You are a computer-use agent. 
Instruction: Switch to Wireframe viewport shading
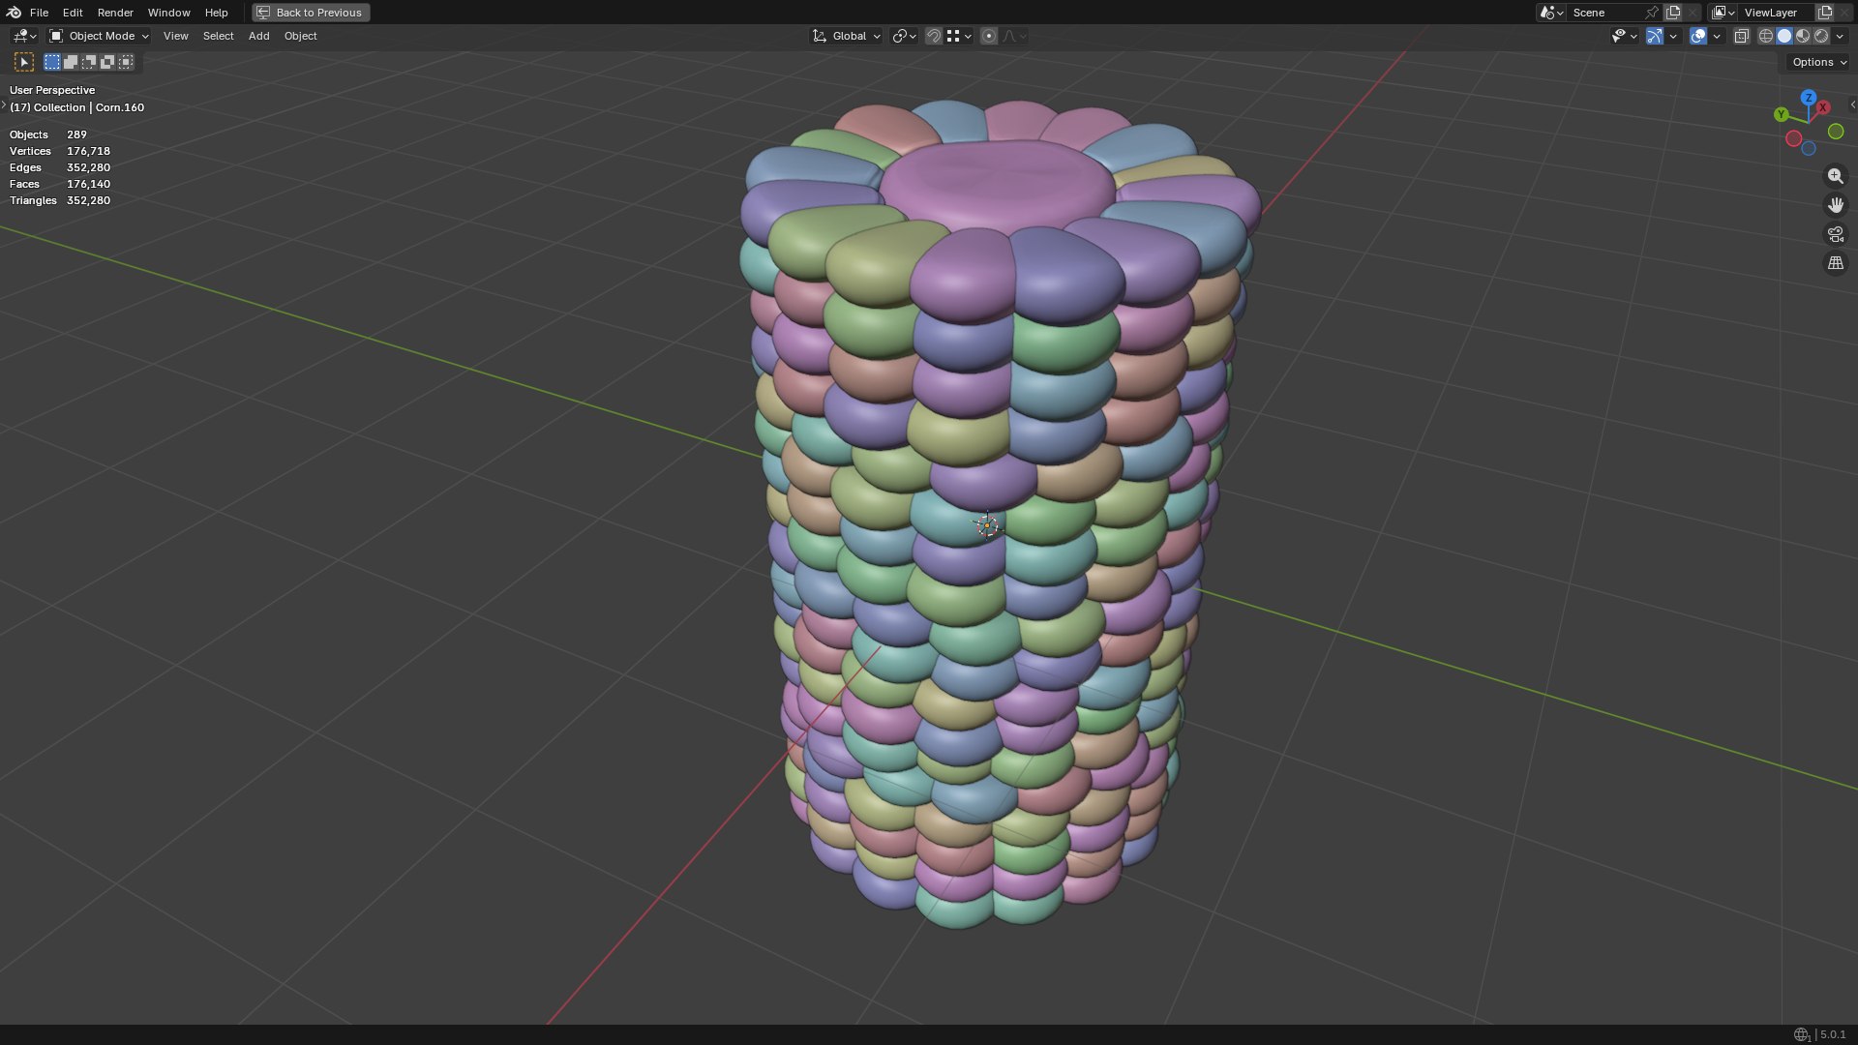(x=1766, y=36)
